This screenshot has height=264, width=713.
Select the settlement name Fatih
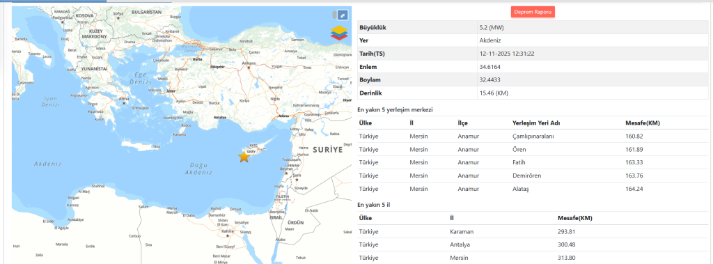click(x=519, y=162)
